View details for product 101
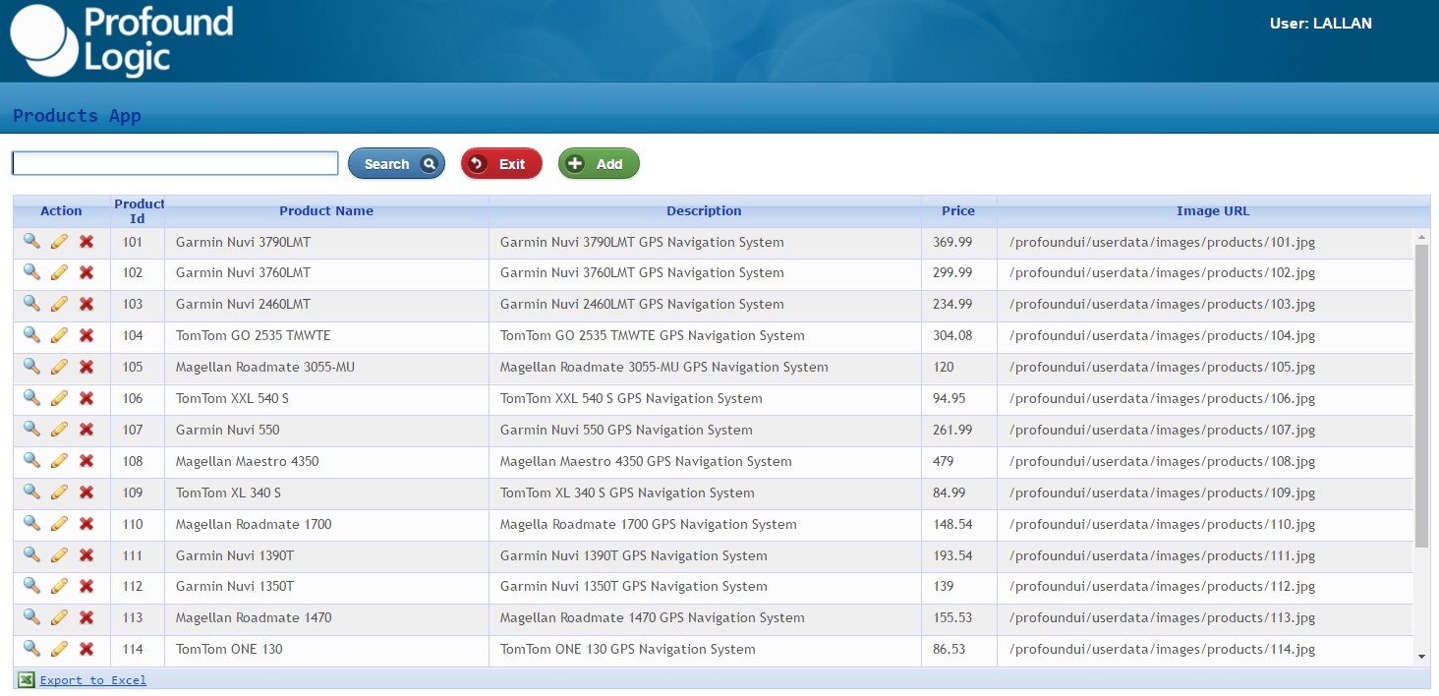1439x696 pixels. 31,241
